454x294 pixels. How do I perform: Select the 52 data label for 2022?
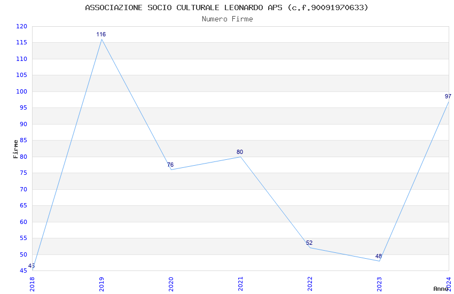pos(309,243)
